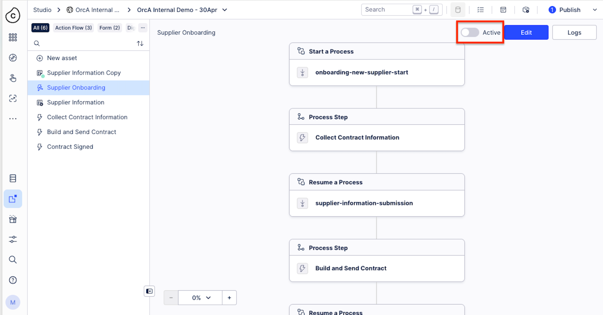Screen dimensions: 603x315
Task: Click the sort arrows icon in asset list
Action: tap(140, 44)
